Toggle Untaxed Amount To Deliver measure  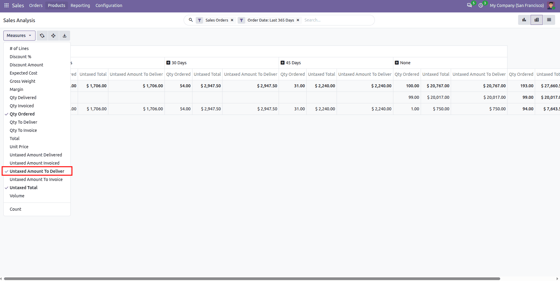(x=37, y=171)
